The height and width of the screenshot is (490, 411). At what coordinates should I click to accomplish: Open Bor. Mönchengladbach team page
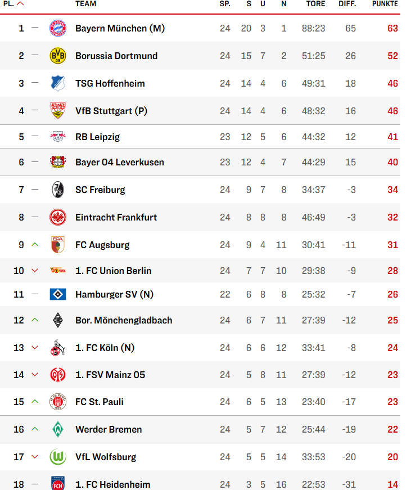pos(124,320)
